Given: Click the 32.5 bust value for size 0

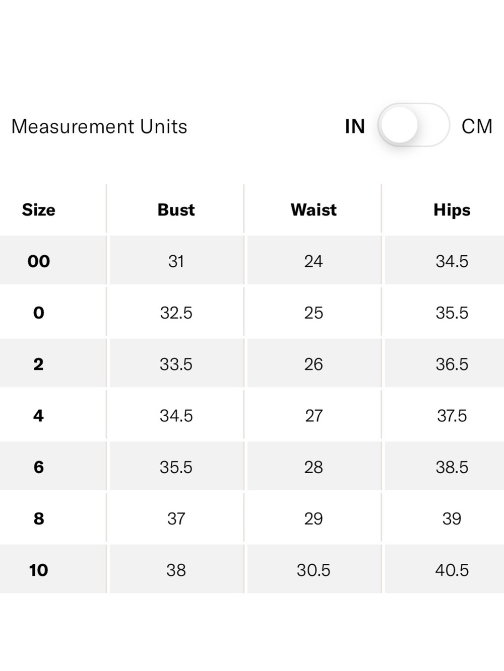Looking at the screenshot, I should coord(176,313).
